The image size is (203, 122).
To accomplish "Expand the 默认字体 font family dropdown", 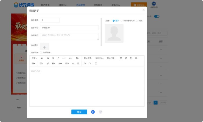I will point(100,58).
